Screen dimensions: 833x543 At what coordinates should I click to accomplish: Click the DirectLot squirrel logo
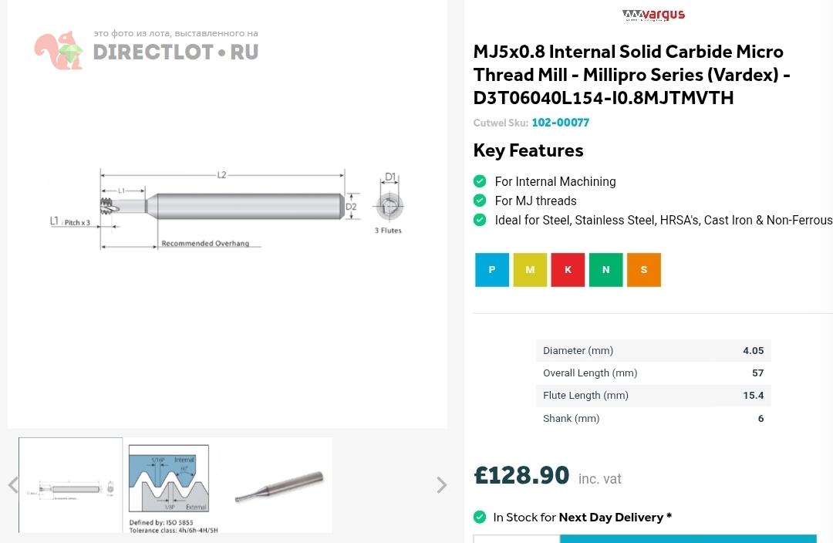coord(58,51)
